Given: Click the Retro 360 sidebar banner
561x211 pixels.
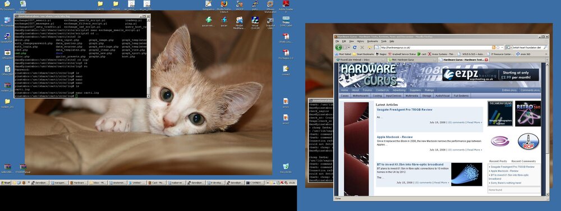Looking at the screenshot, I should (528, 113).
